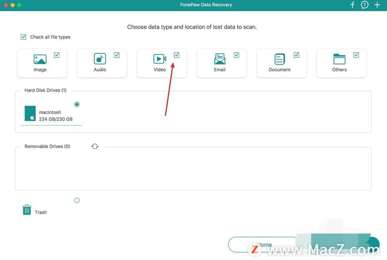This screenshot has width=387, height=260.
Task: Click the Removable Drives (0) heading
Action: [x=47, y=146]
